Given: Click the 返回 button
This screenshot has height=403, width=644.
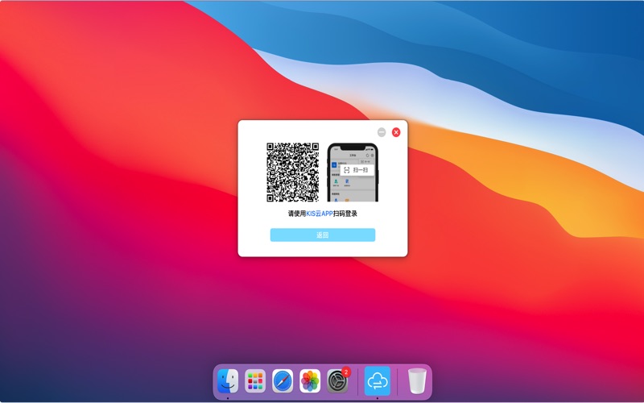Looking at the screenshot, I should (322, 235).
